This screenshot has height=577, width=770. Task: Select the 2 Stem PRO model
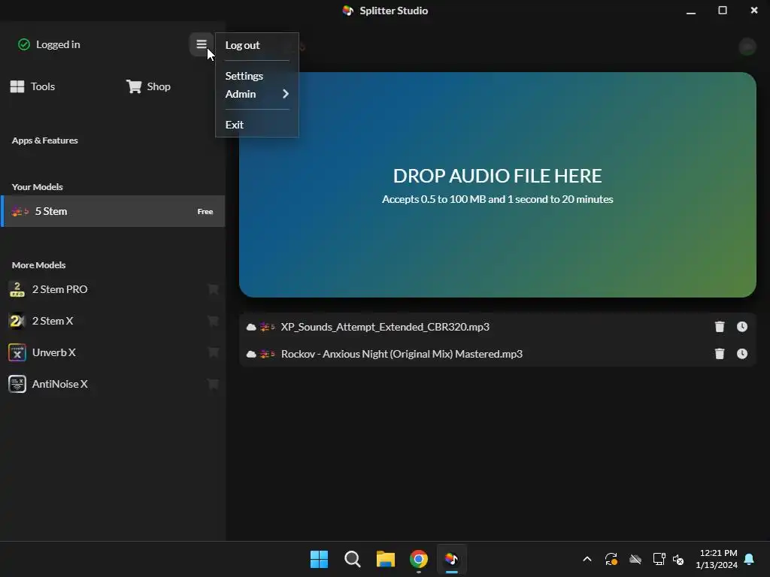113,289
